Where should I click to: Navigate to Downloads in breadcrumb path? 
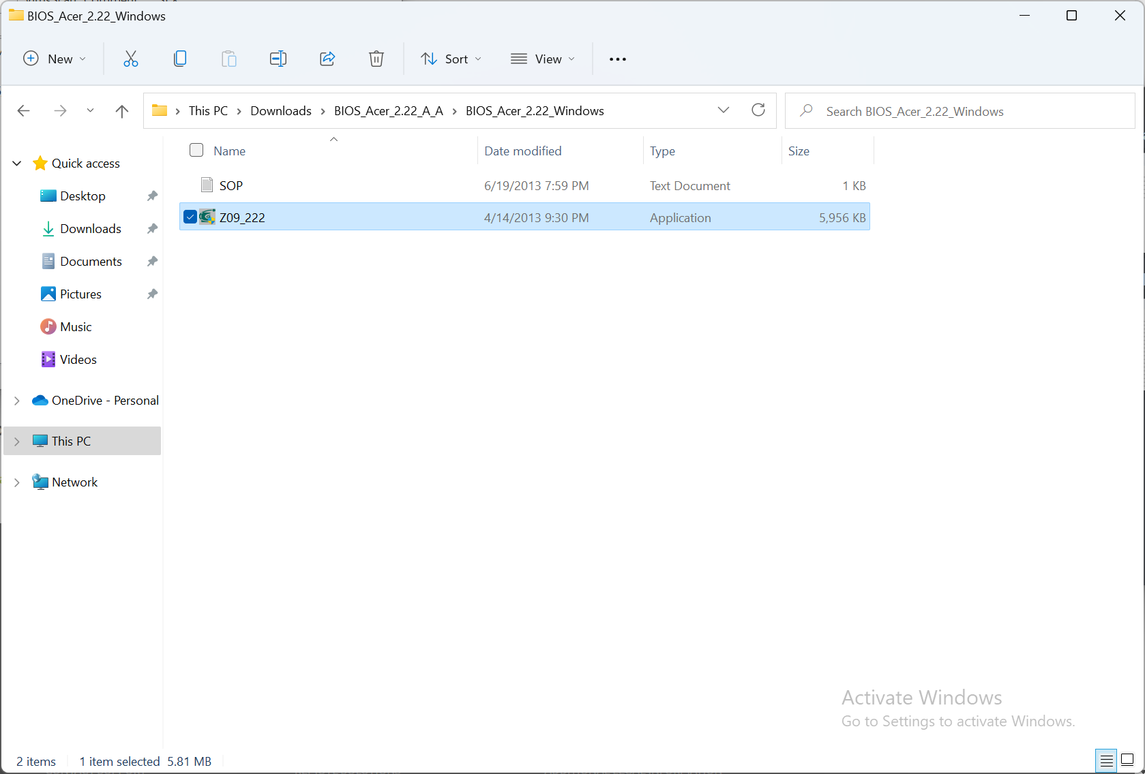tap(280, 111)
